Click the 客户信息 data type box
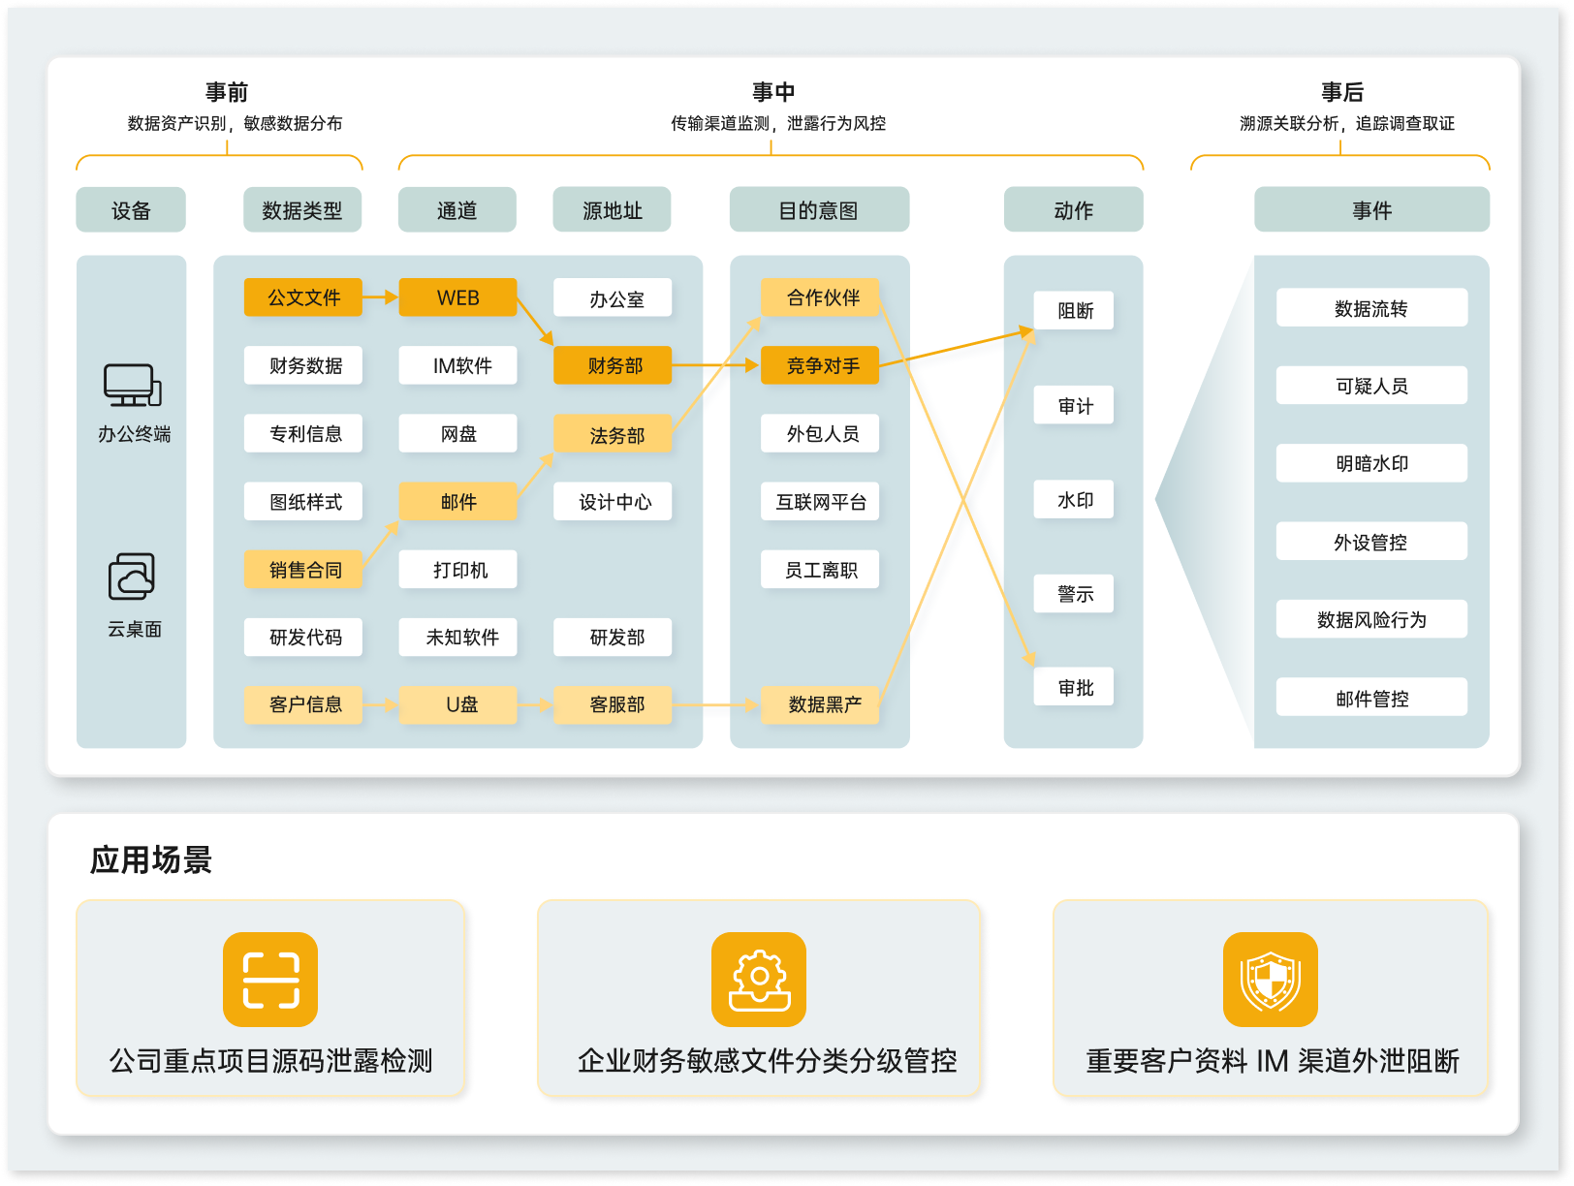This screenshot has width=1574, height=1186. coord(303,704)
